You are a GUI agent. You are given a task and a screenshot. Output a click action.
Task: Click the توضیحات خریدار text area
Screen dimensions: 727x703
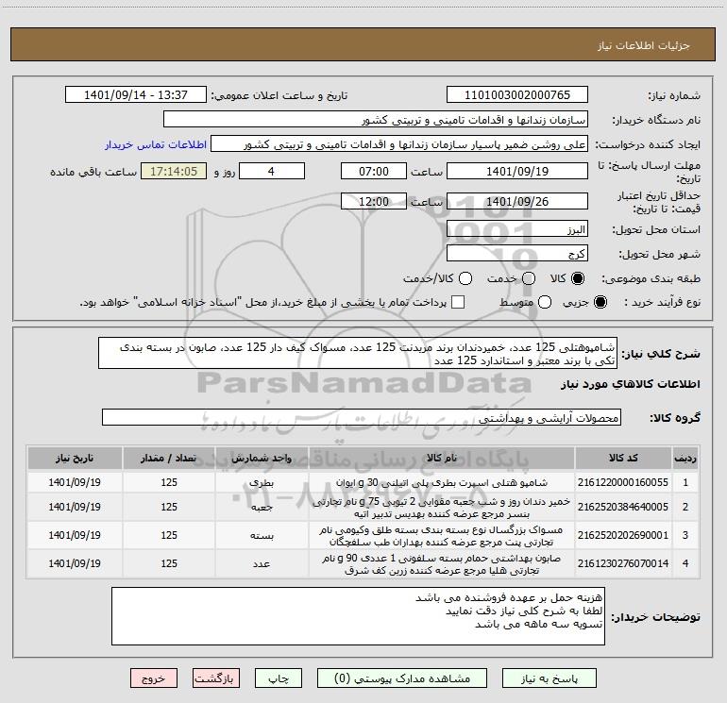(358, 616)
